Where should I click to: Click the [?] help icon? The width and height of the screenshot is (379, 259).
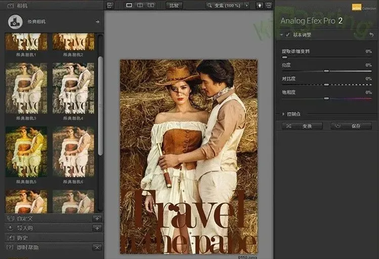tap(9, 247)
